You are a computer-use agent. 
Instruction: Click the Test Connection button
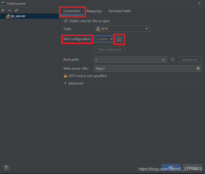pyautogui.click(x=110, y=49)
